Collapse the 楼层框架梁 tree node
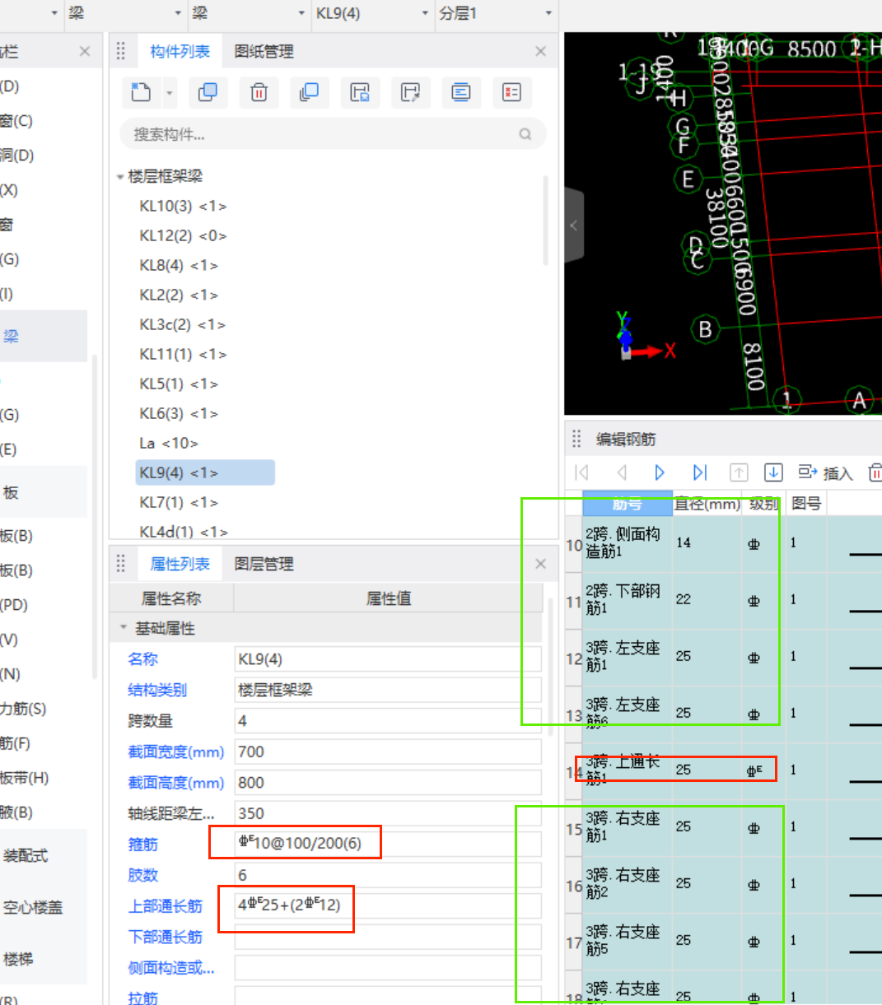 [x=120, y=176]
